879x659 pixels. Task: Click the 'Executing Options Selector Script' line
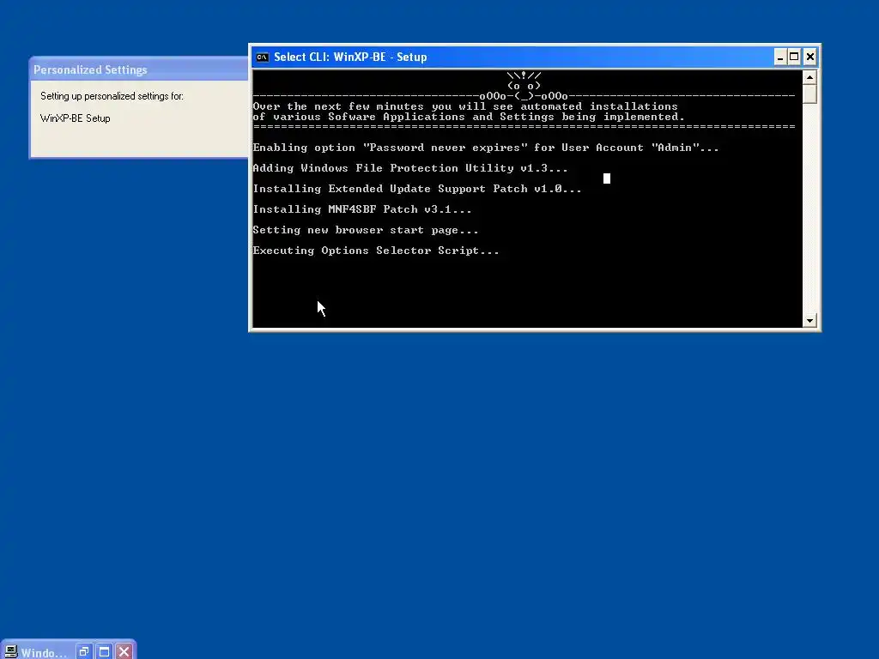[x=376, y=251]
